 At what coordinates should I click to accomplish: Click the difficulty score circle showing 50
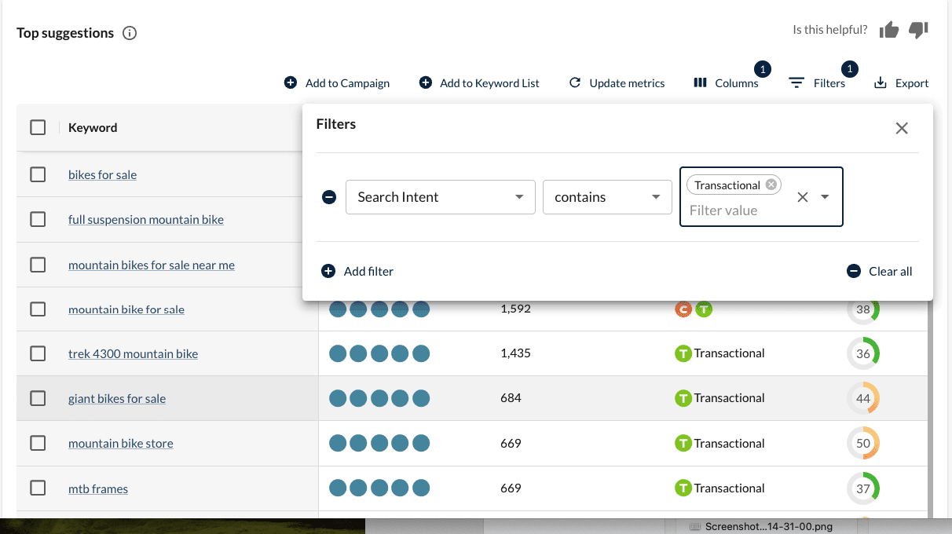(x=863, y=443)
